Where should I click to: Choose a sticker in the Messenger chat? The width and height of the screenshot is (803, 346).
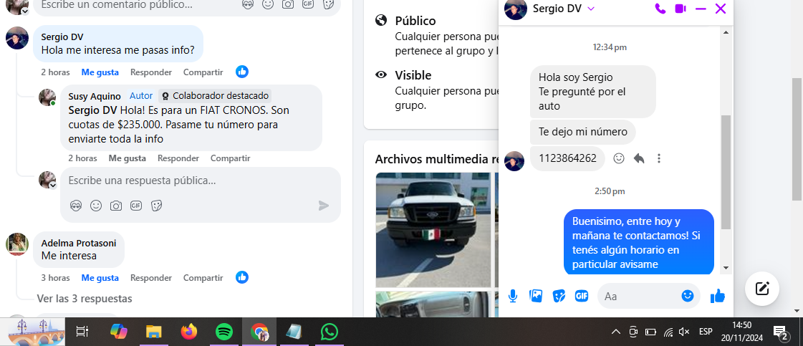coord(559,295)
